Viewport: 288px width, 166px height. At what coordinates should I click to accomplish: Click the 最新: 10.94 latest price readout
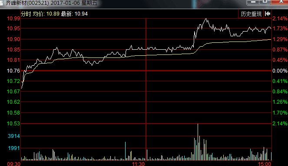(74, 14)
